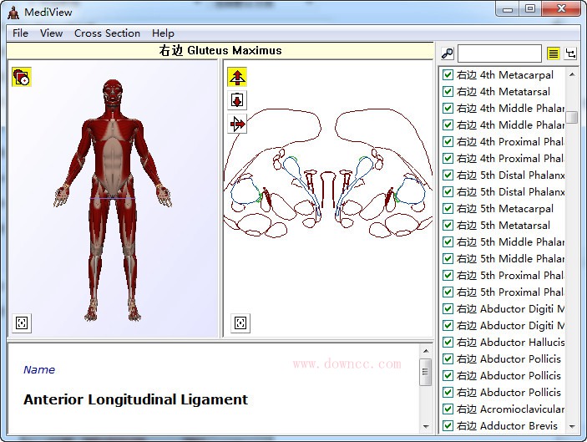Click the yellow layers icon in 3D view
Viewport: 587px width, 442px height.
tap(22, 78)
